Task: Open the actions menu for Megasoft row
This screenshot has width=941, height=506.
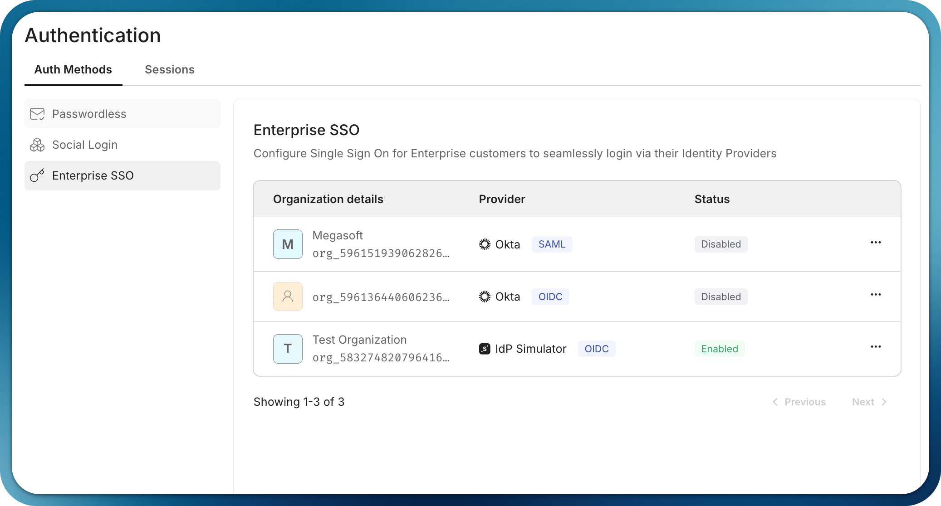Action: coord(876,243)
